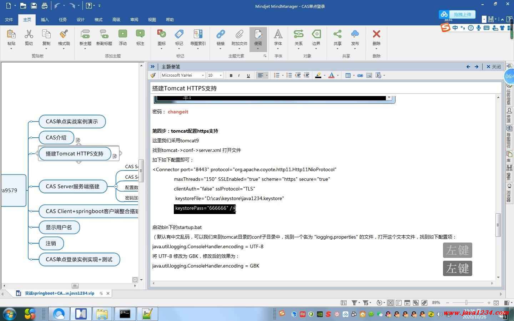Click Attach File (附加文件) paperclip icon

[x=239, y=34]
